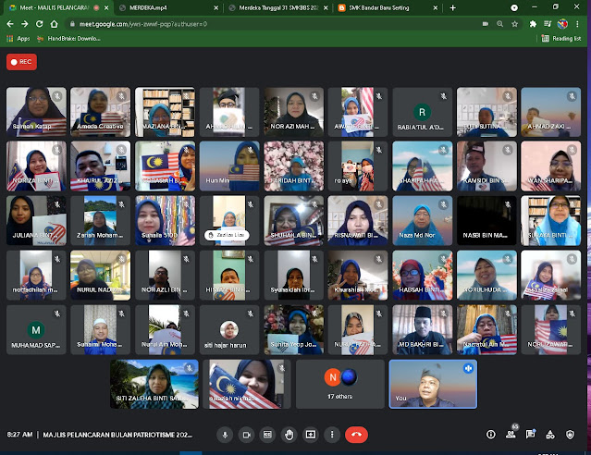Screen dimensions: 591x455
Task: Click the MUHAMAD SAP... avatar tile
Action: pos(36,330)
